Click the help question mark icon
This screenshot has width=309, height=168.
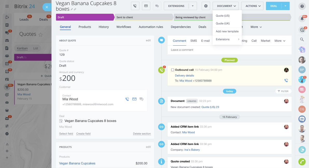point(302,6)
